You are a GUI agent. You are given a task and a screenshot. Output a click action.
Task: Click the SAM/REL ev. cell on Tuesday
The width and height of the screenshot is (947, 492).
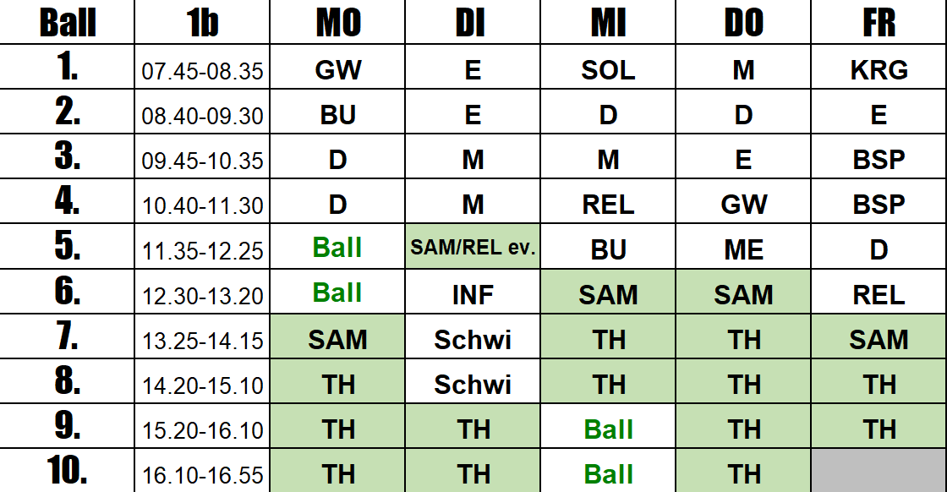point(473,246)
